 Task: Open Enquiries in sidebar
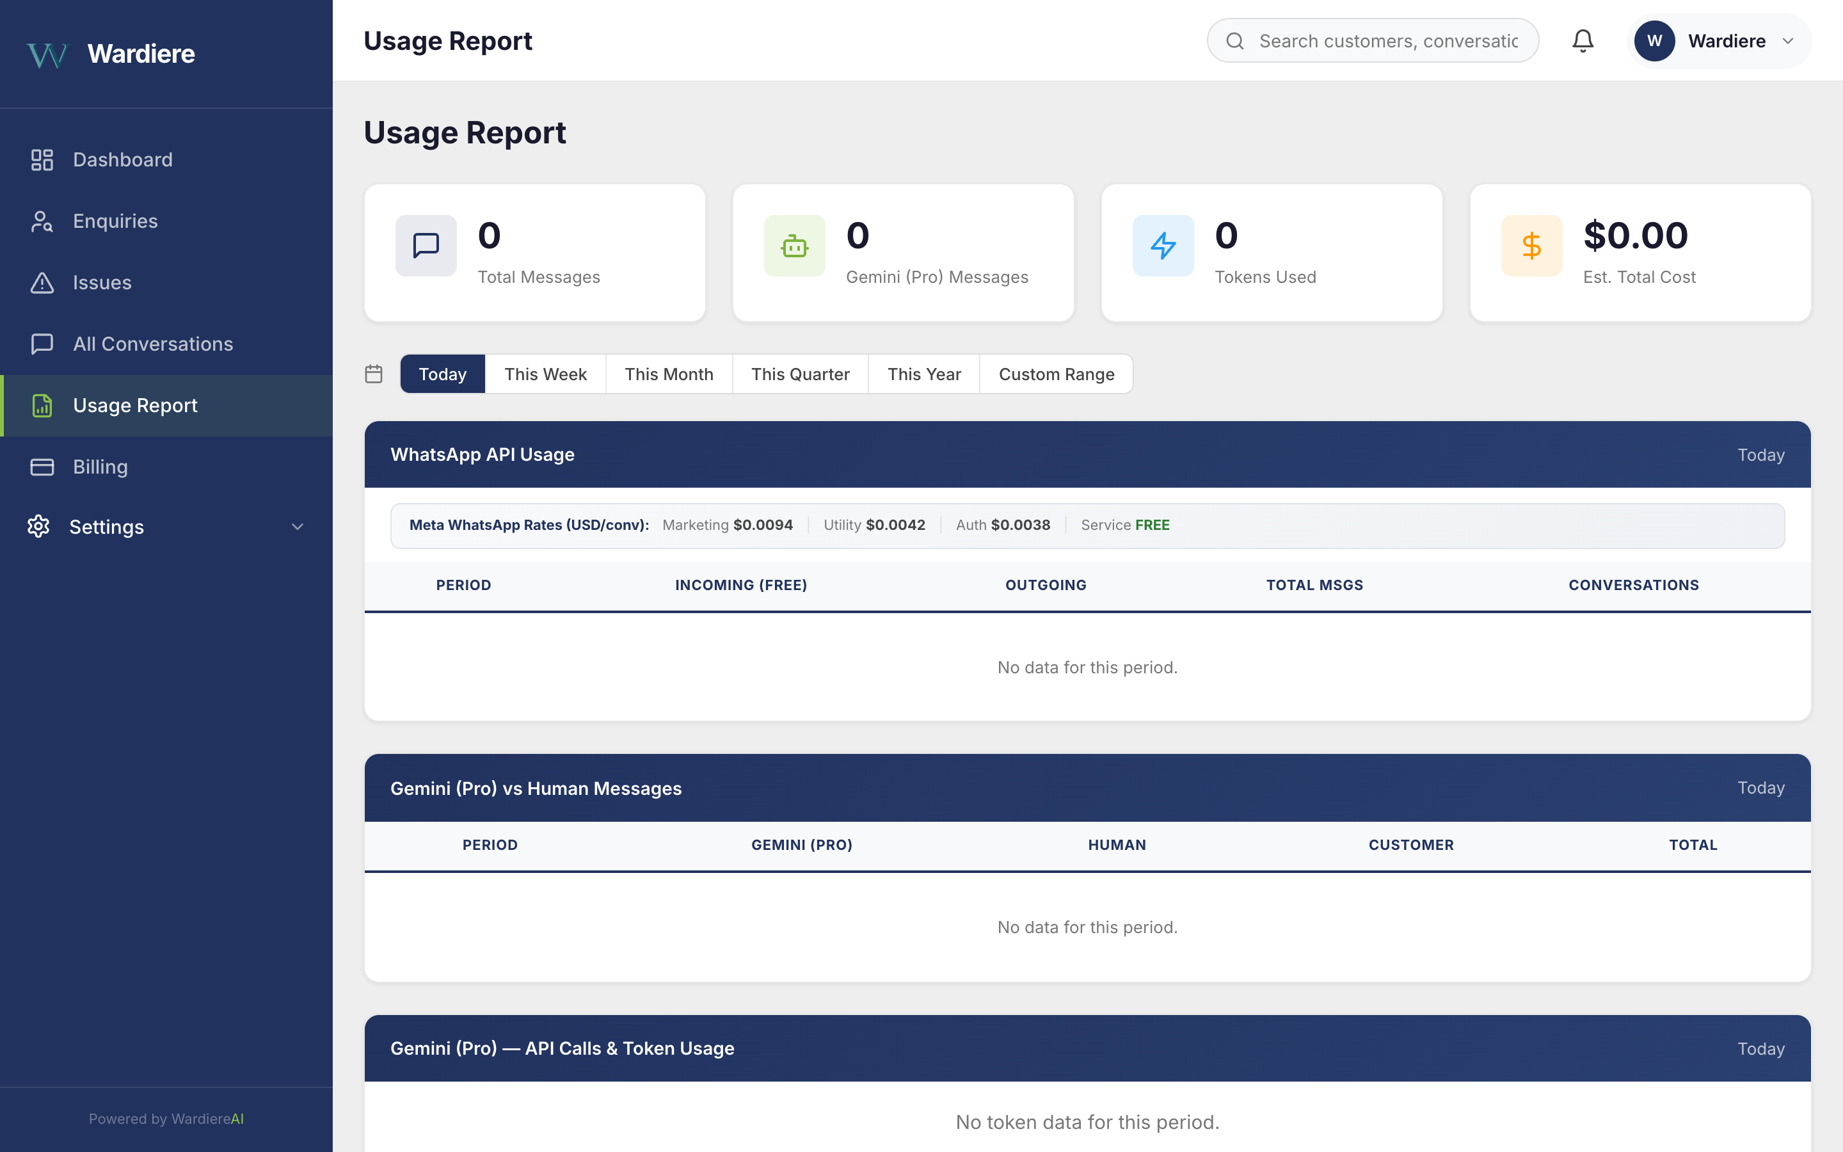point(166,221)
